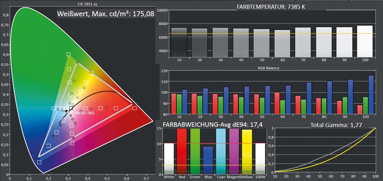The image size is (383, 181).
Task: Click the color temperature bar at 10
Action: 179,42
